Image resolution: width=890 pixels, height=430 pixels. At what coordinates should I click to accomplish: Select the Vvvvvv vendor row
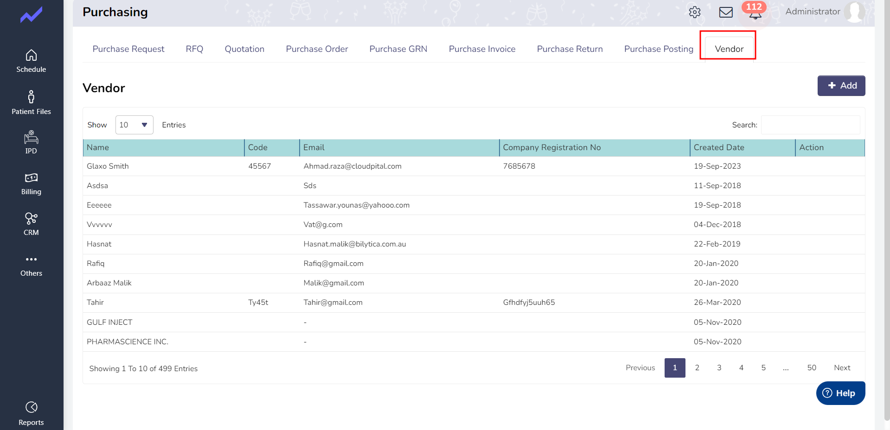[474, 225]
